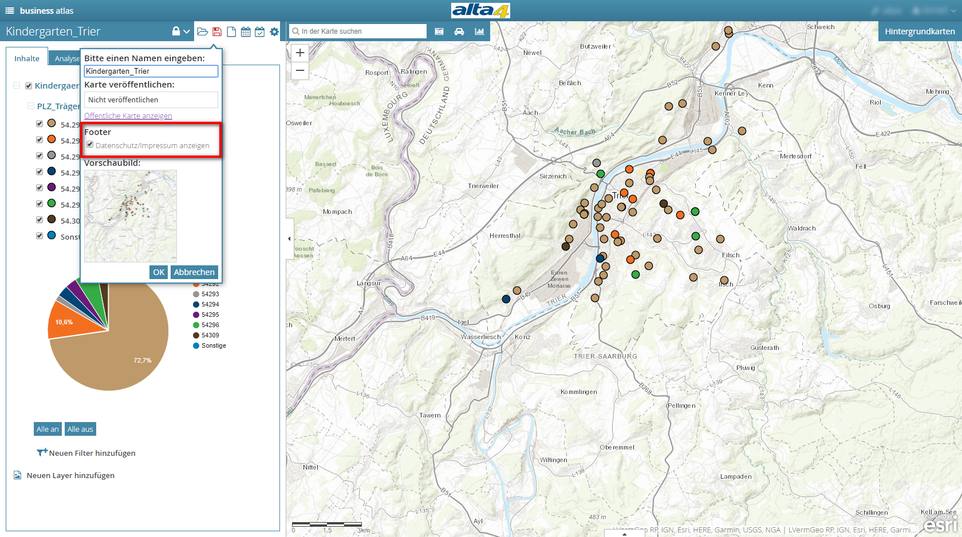The height and width of the screenshot is (537, 962).
Task: Toggle checkbox for the dark blue category
Action: (x=40, y=172)
